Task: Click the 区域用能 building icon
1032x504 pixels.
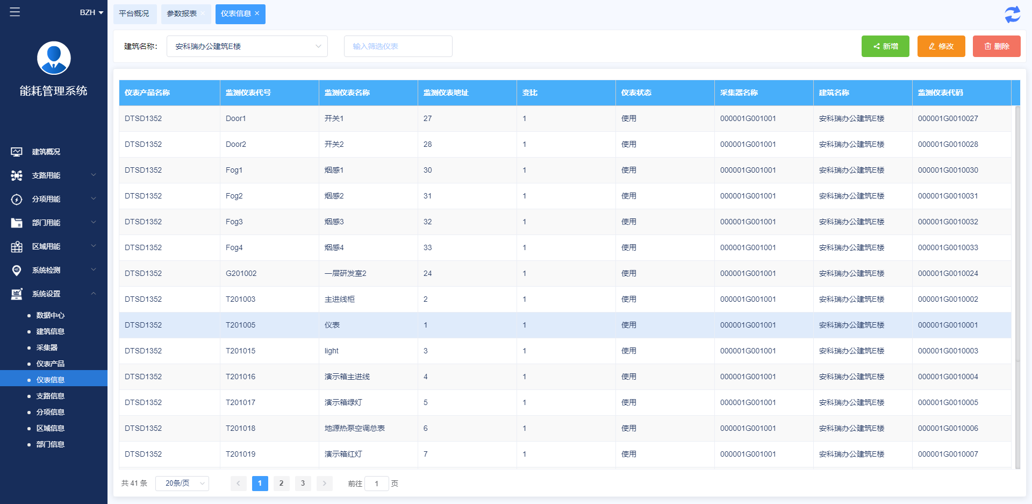Action: click(x=17, y=246)
